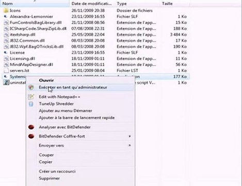Select the License file name
Screen dimensions: 242x186
pos(17,53)
